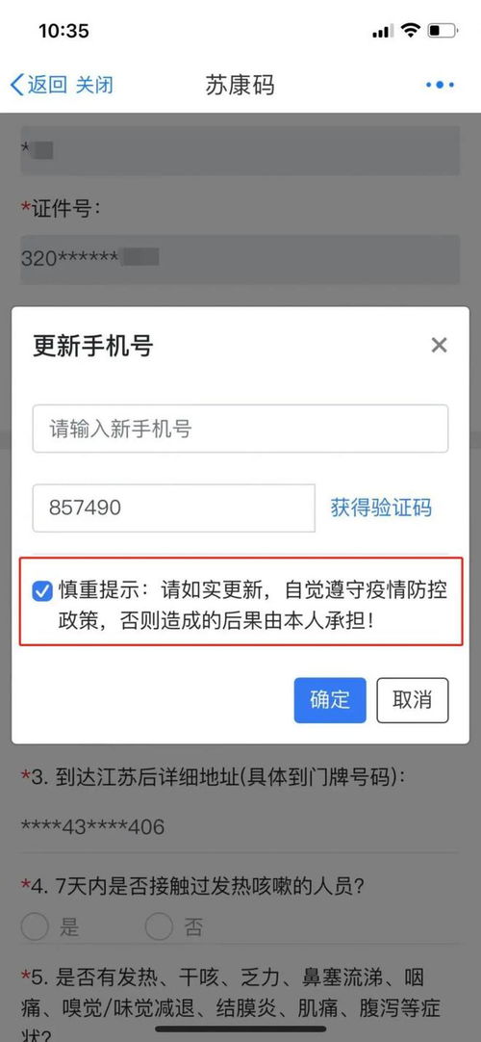
Task: Tap 获得验证码 link
Action: pyautogui.click(x=381, y=508)
